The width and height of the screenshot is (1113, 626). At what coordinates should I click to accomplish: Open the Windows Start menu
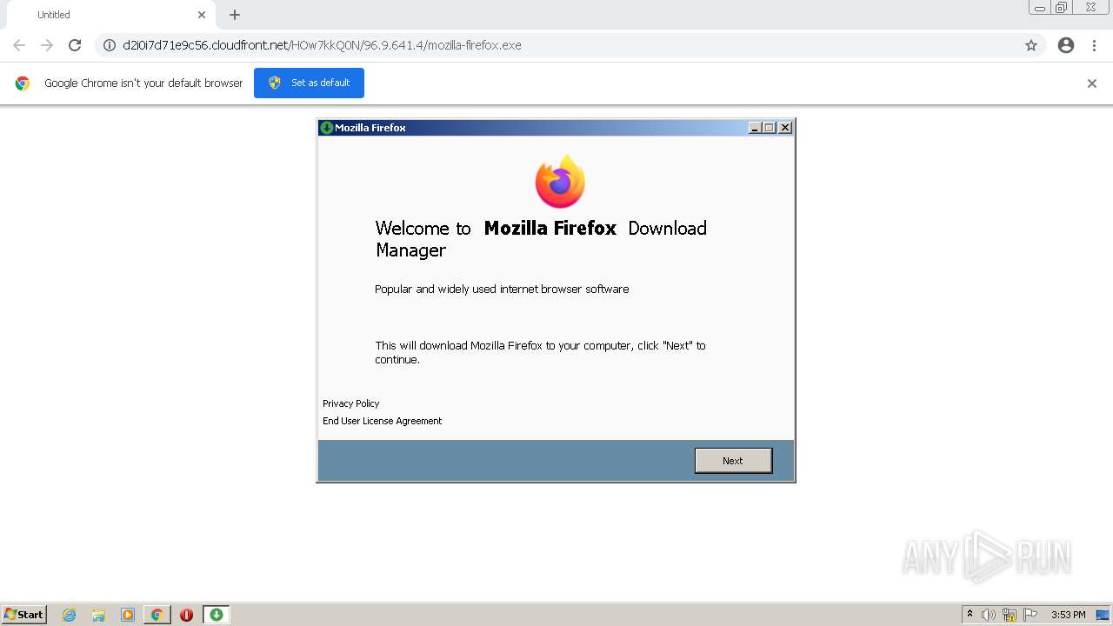coord(23,615)
